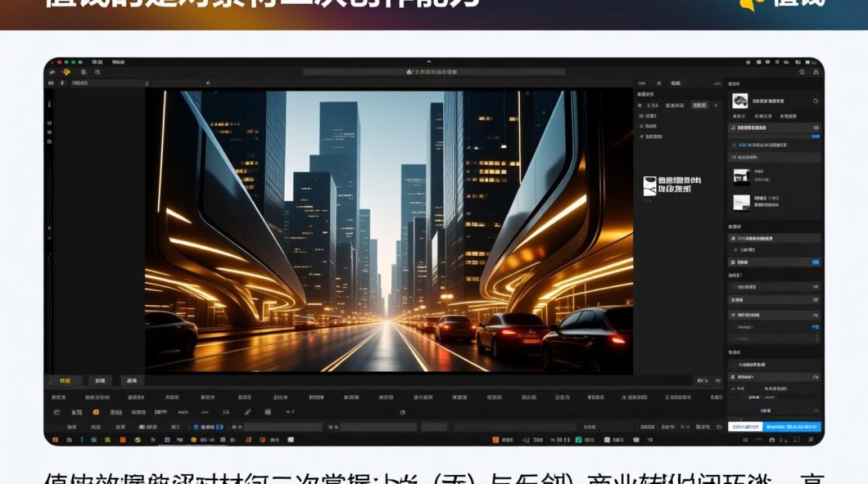This screenshot has width=868, height=484.
Task: Click the Undo icon above the timeline
Action: pos(57,412)
